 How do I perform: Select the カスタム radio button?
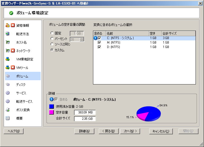(52, 50)
